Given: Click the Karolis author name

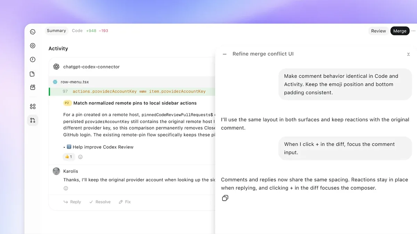Looking at the screenshot, I should point(71,171).
